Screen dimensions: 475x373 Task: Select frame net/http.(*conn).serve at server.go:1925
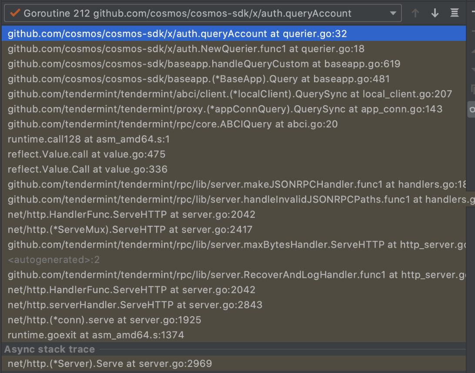click(x=234, y=320)
